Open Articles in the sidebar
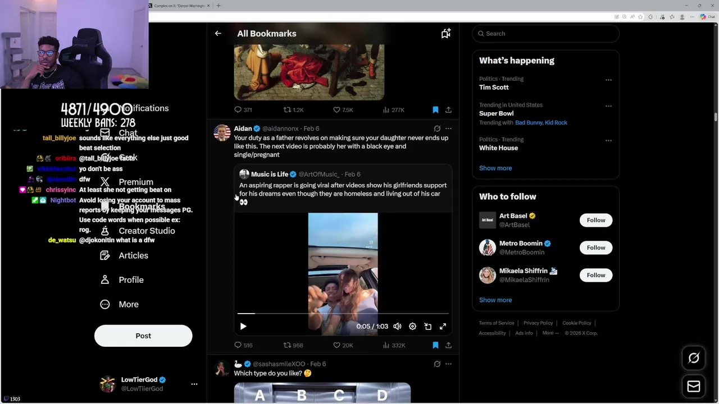The height and width of the screenshot is (404, 719). click(124, 255)
